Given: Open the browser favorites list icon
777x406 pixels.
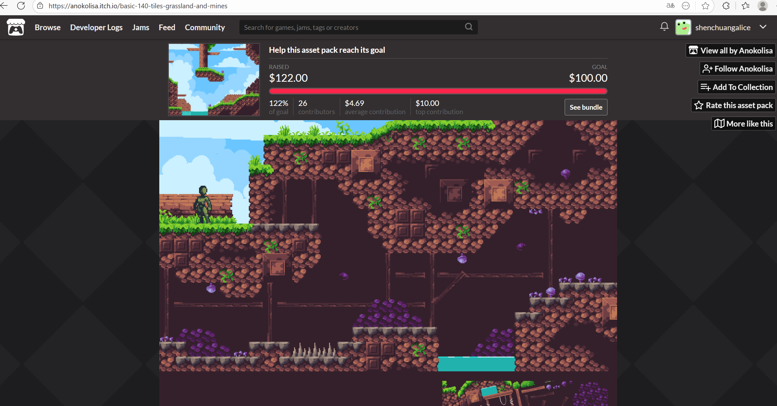Looking at the screenshot, I should click(745, 6).
